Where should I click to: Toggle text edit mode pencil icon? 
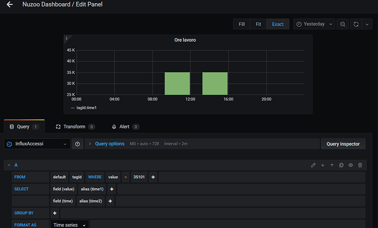pyautogui.click(x=313, y=165)
